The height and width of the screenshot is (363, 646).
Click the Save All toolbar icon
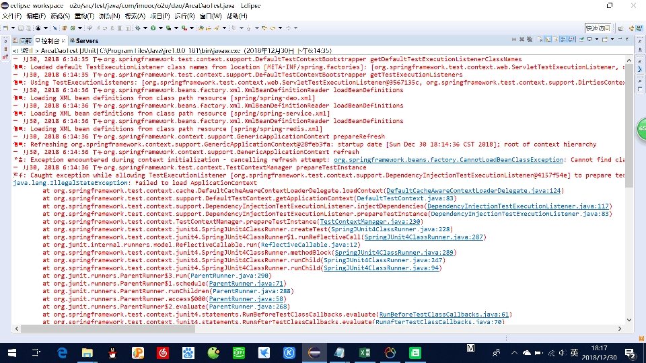pyautogui.click(x=28, y=28)
